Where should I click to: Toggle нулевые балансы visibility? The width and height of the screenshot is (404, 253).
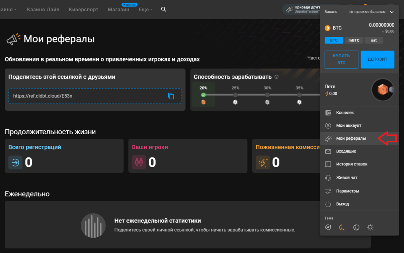pyautogui.click(x=367, y=12)
